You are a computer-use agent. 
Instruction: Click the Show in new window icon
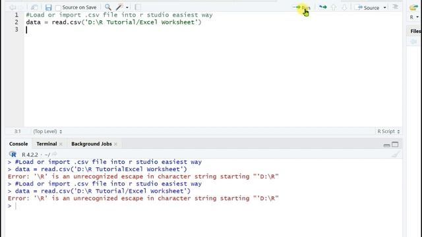[34, 7]
